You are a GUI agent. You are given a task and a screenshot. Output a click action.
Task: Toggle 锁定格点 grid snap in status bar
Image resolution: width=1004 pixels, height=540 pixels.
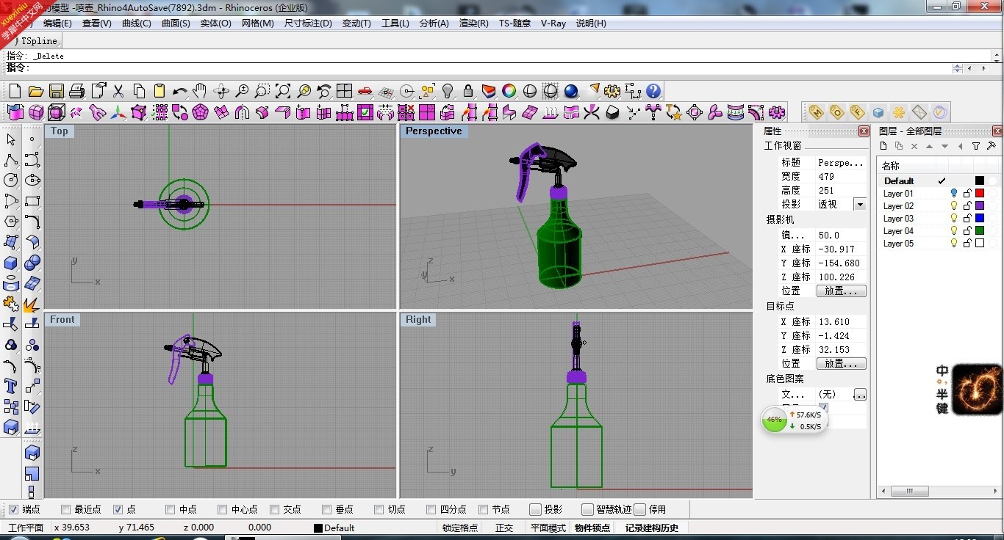click(x=460, y=528)
